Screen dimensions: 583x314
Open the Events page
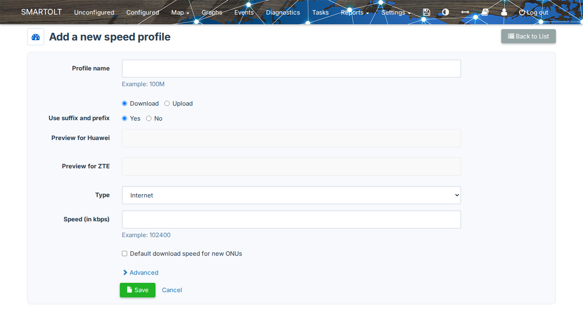244,13
